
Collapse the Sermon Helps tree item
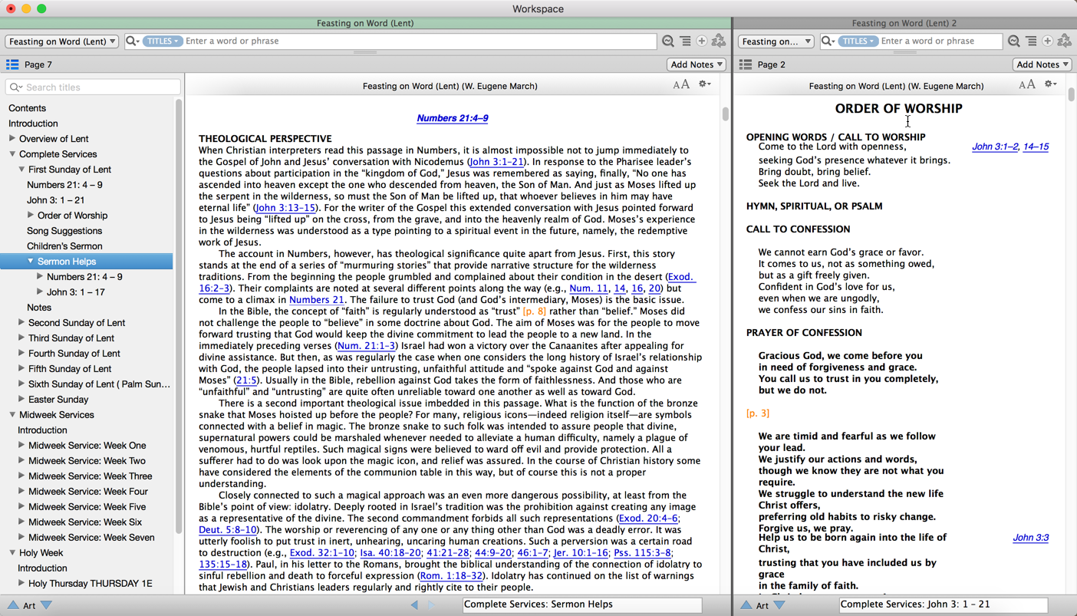pyautogui.click(x=31, y=262)
